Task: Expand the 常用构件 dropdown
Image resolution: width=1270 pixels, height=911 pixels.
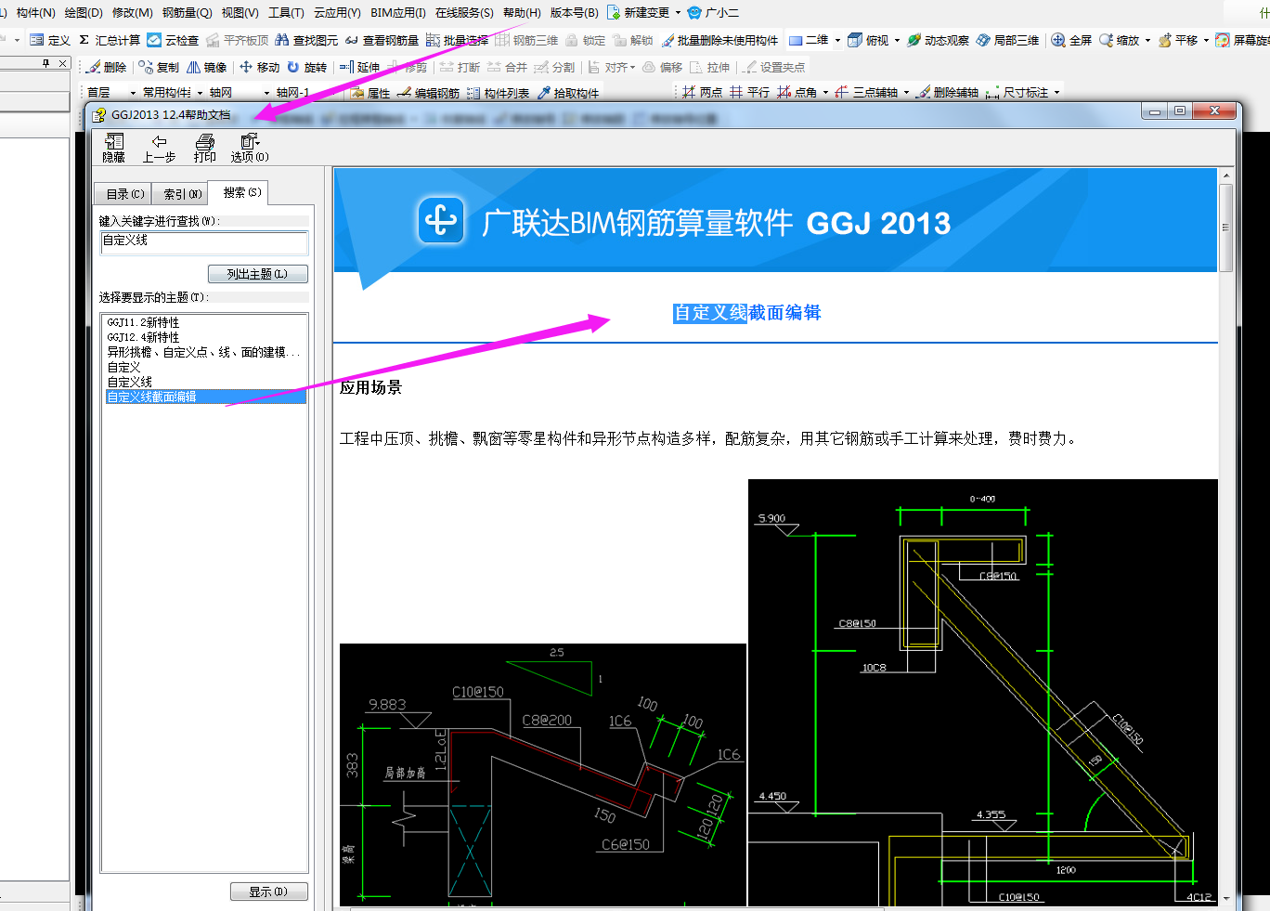Action: click(x=200, y=93)
